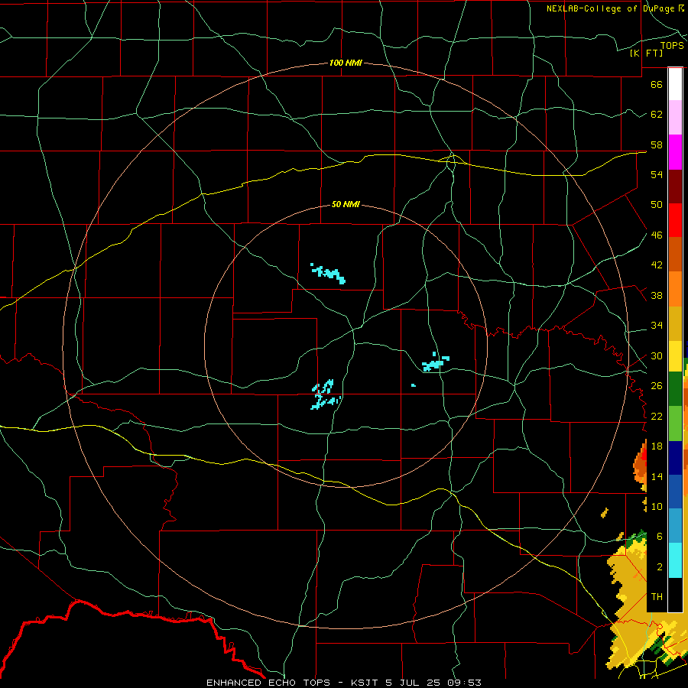The height and width of the screenshot is (688, 688).
Task: Click the white swatch in the tops legend
Action: [x=675, y=84]
